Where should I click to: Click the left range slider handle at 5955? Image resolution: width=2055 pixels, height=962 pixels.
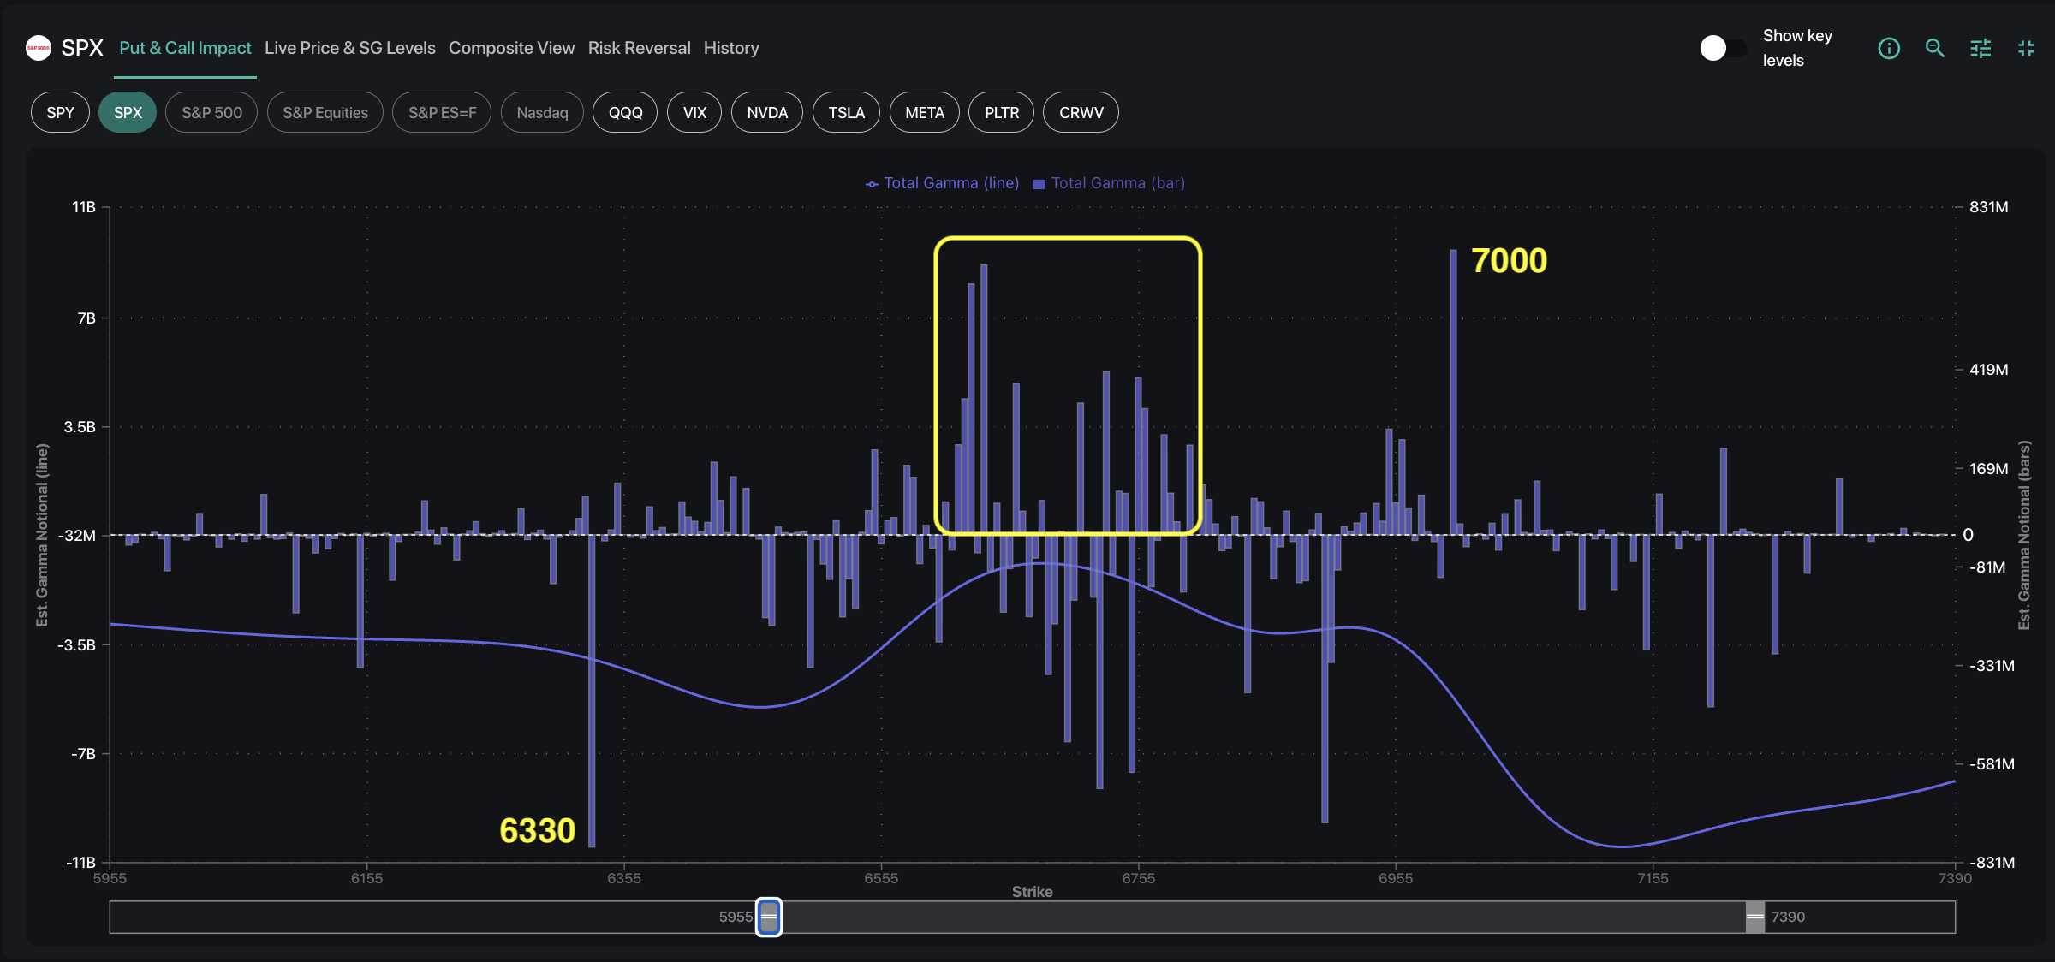pyautogui.click(x=769, y=917)
